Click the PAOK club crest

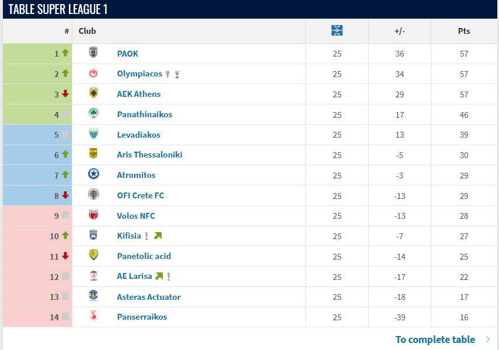92,53
